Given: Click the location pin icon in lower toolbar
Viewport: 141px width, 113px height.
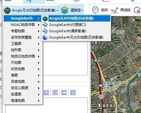Looking at the screenshot, I should (x=46, y=93).
